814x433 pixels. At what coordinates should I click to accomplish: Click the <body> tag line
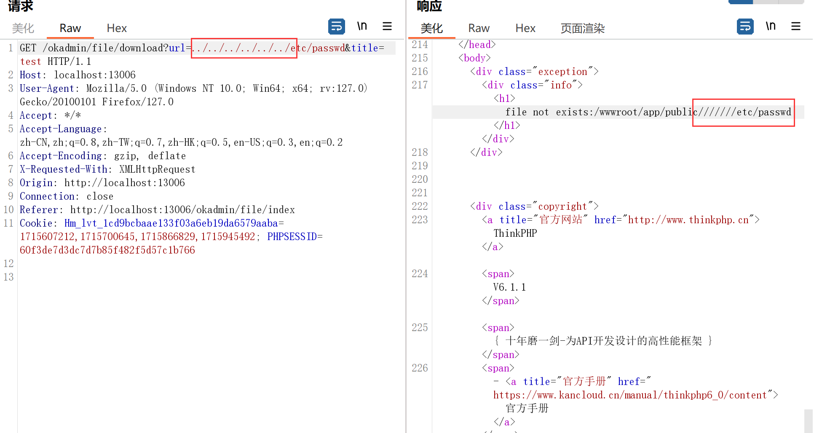474,58
